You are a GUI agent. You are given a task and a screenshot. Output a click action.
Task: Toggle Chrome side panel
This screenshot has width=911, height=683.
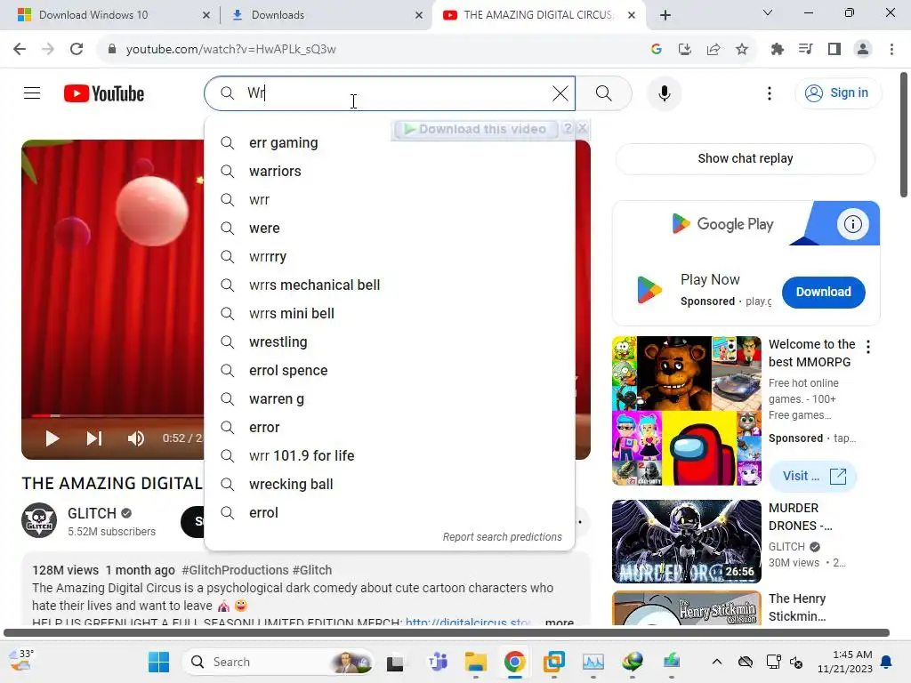[x=834, y=50]
